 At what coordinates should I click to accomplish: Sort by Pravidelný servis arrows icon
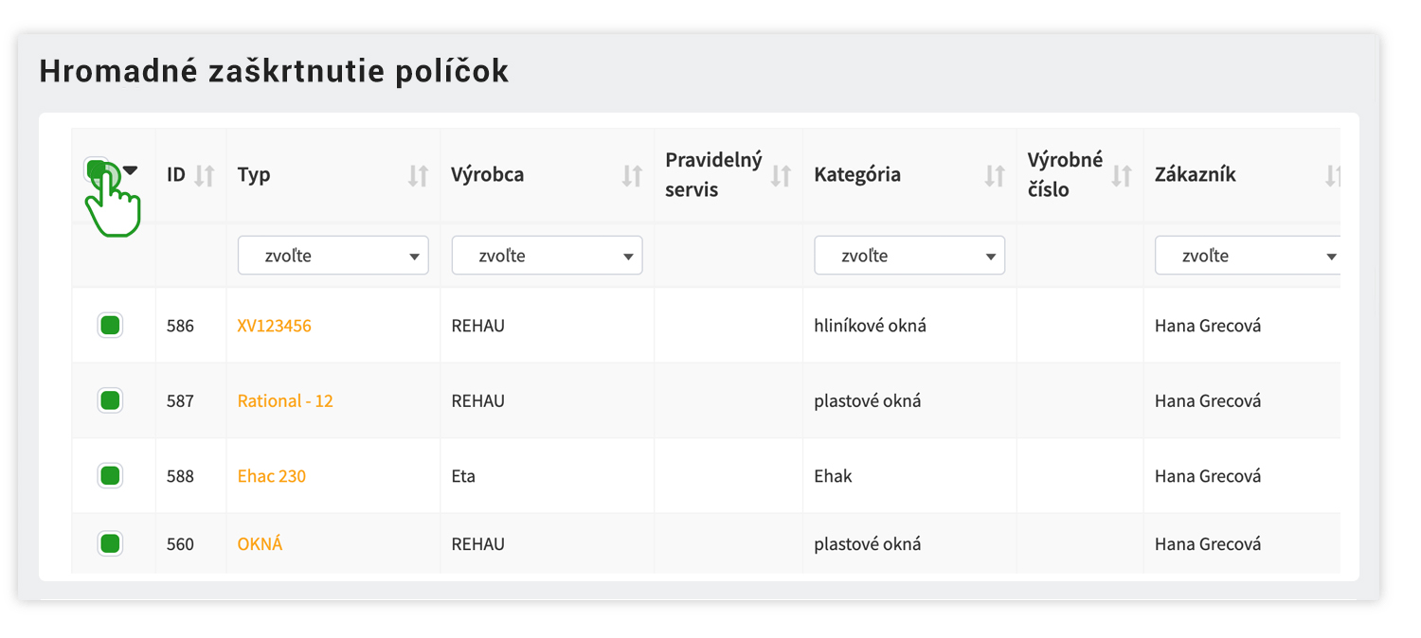[x=781, y=175]
